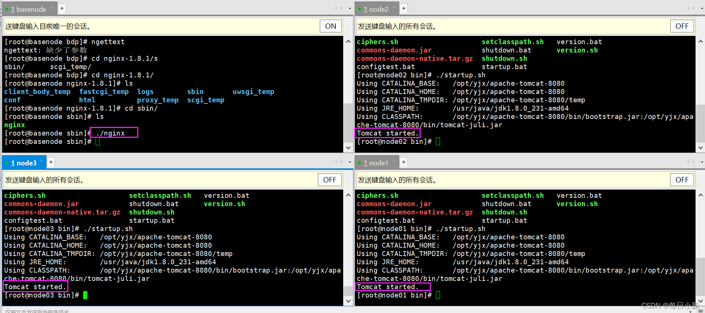Click the scroll-down arrow in basenode terminal
Screen dimensions: 705x313
point(348,148)
